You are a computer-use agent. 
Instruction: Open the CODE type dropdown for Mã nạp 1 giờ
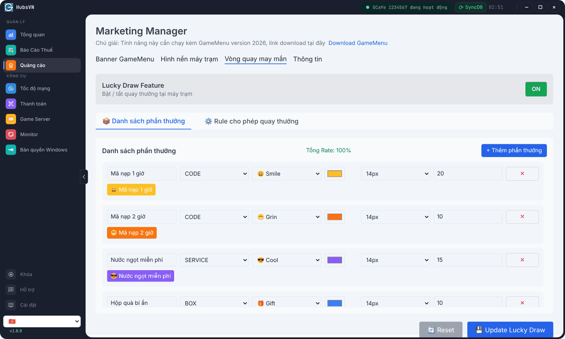(x=214, y=174)
